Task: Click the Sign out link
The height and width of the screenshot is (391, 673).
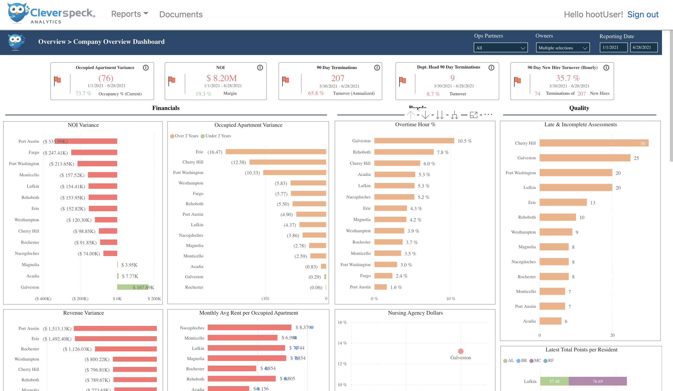Action: (x=643, y=14)
